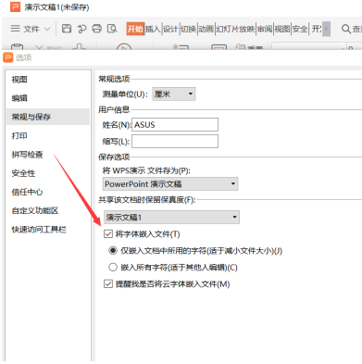Toggle 提醒我是否将云字体嵌入文件 checkbox
362x364 pixels.
(108, 283)
